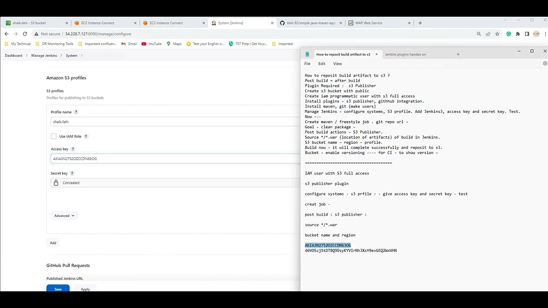This screenshot has width=548, height=308.
Task: Expand the System breadcrumb chevron
Action: (81, 56)
